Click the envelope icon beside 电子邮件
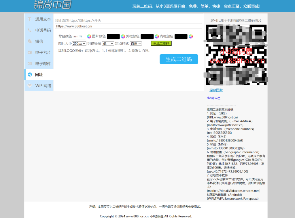Viewport: 295px width, 218px height. click(x=30, y=64)
